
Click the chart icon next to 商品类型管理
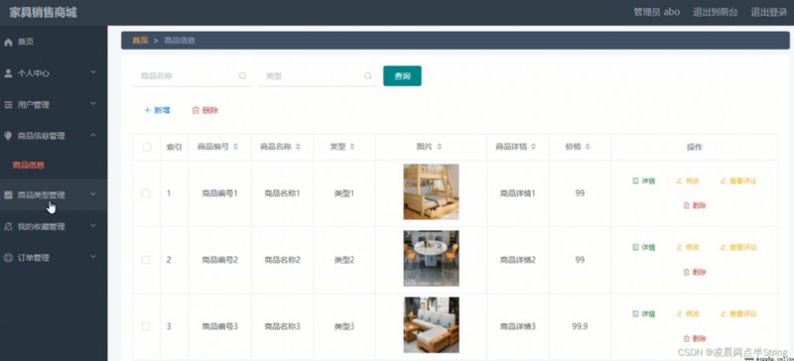click(8, 195)
